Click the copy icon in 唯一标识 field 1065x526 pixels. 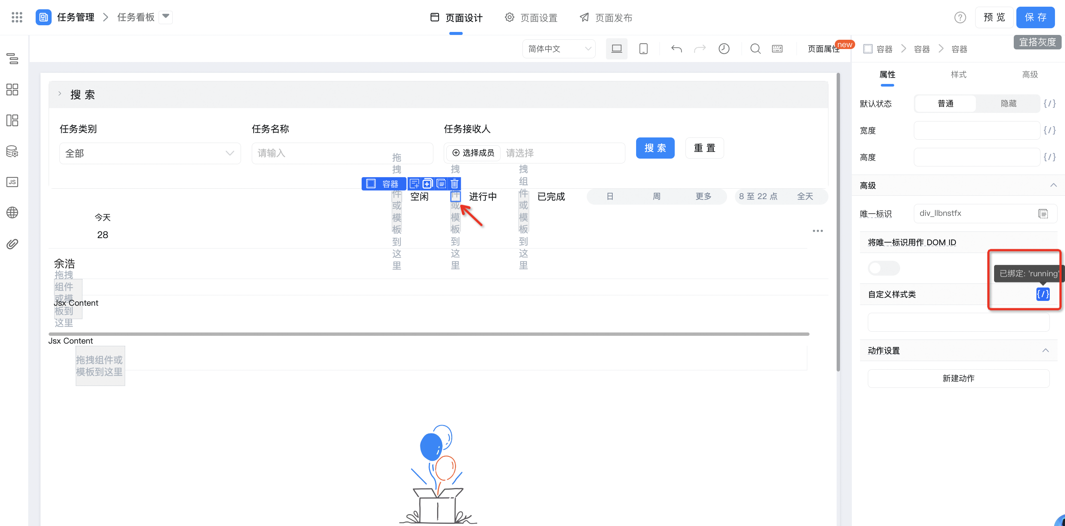pos(1043,213)
